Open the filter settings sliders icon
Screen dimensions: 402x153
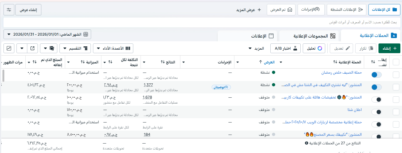(9, 10)
